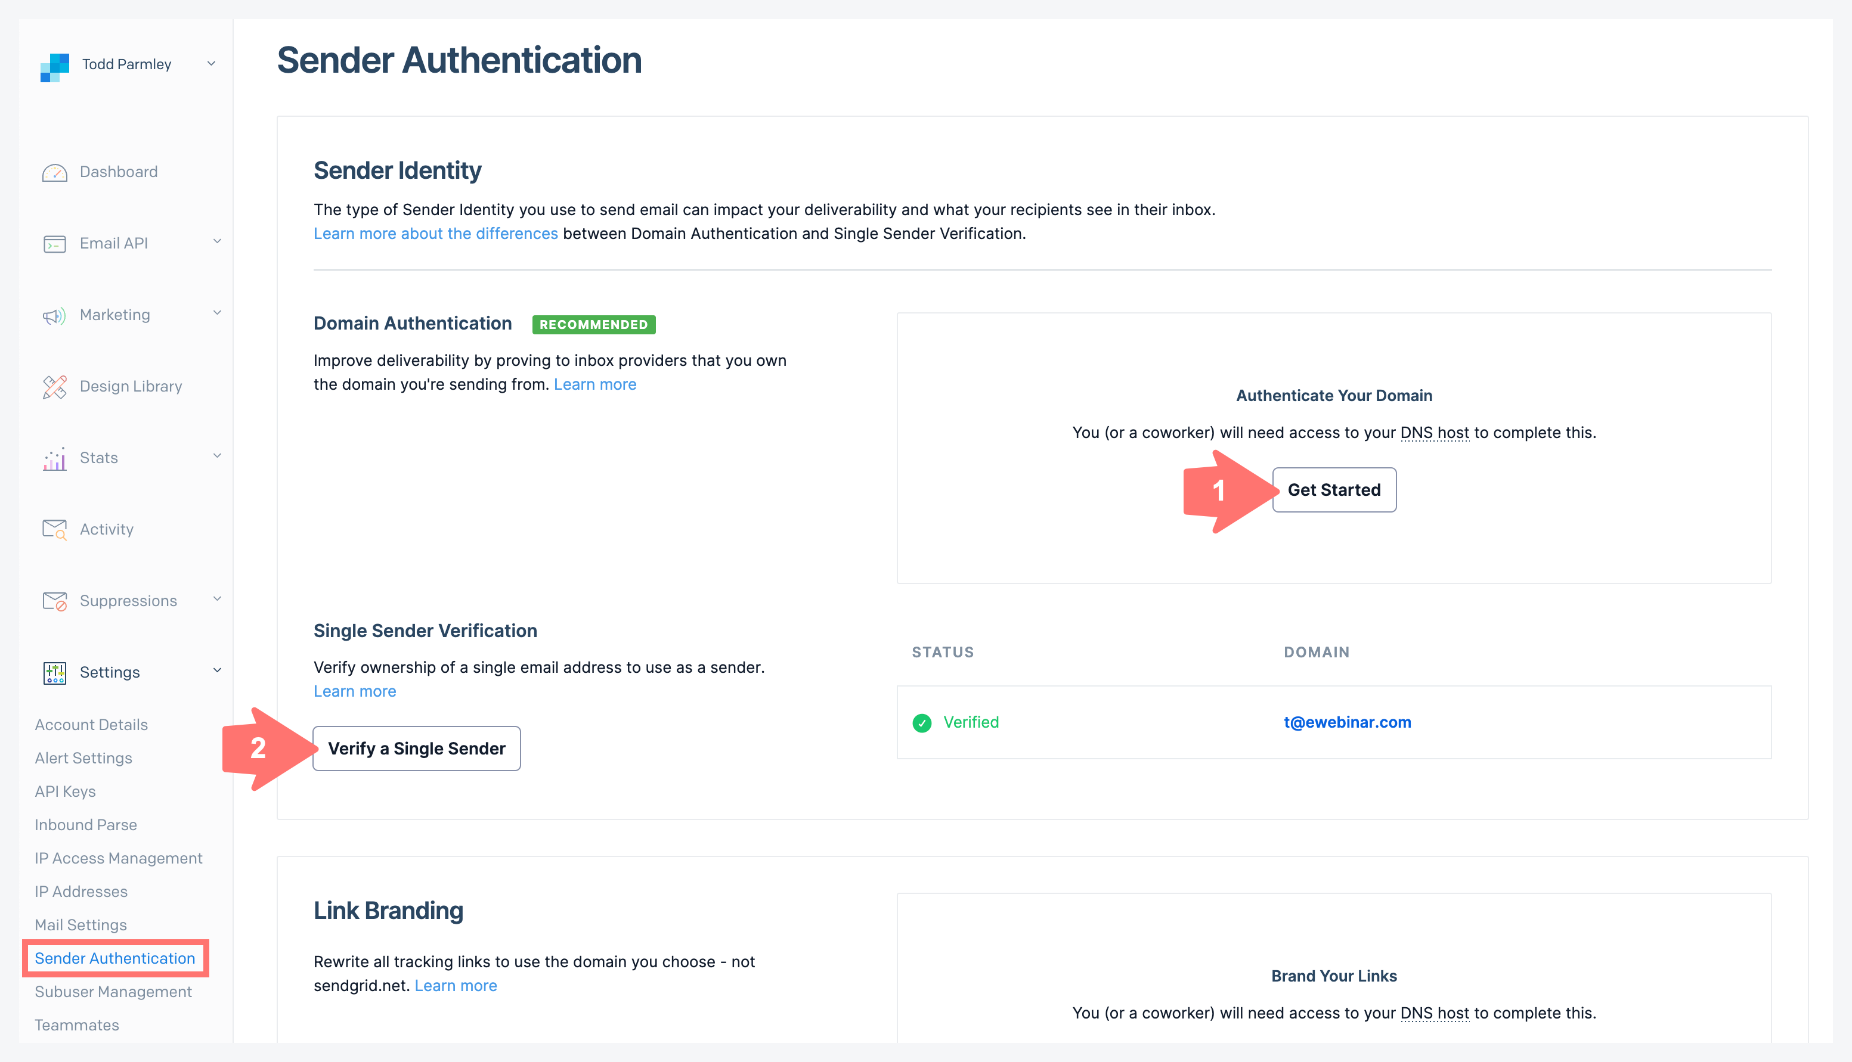Go to Mail Settings in sidebar
The width and height of the screenshot is (1852, 1062).
point(81,925)
